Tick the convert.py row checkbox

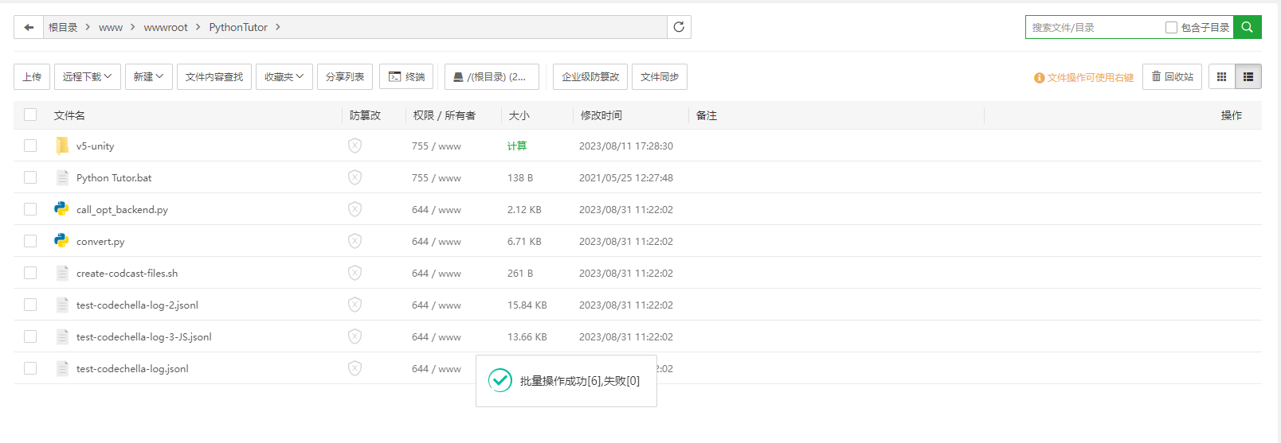(x=30, y=241)
